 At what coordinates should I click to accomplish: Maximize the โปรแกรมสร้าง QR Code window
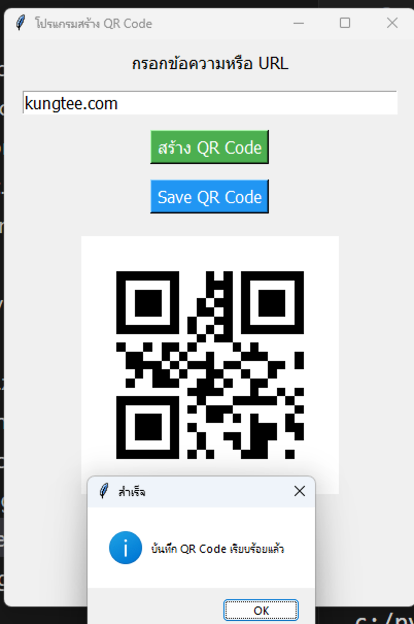[x=345, y=23]
